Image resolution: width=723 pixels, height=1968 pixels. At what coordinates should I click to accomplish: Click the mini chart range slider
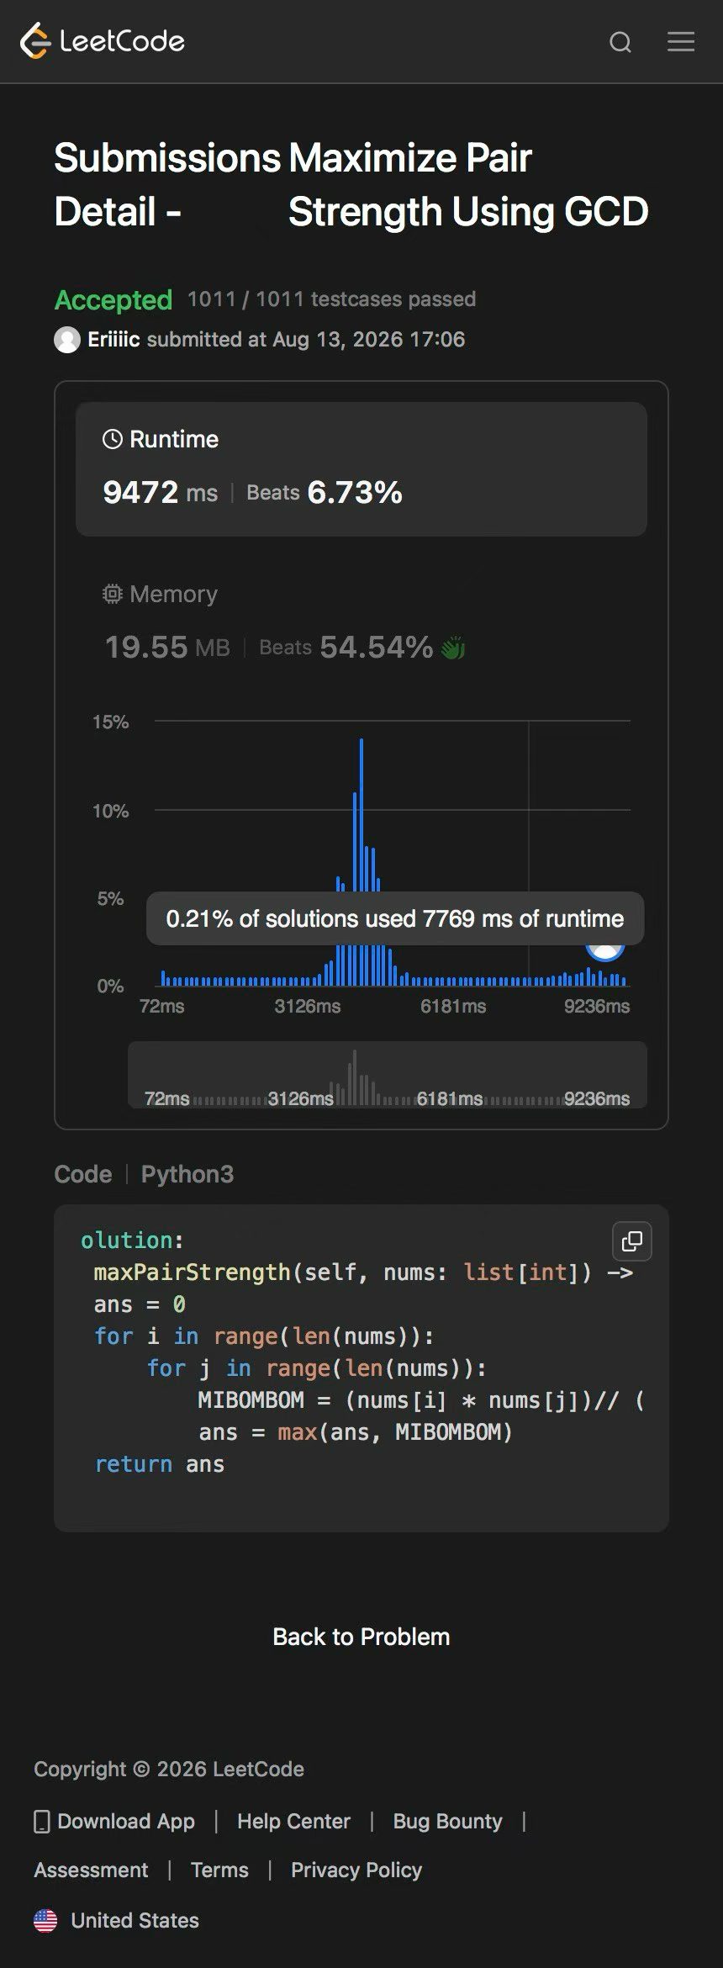[x=388, y=1075]
